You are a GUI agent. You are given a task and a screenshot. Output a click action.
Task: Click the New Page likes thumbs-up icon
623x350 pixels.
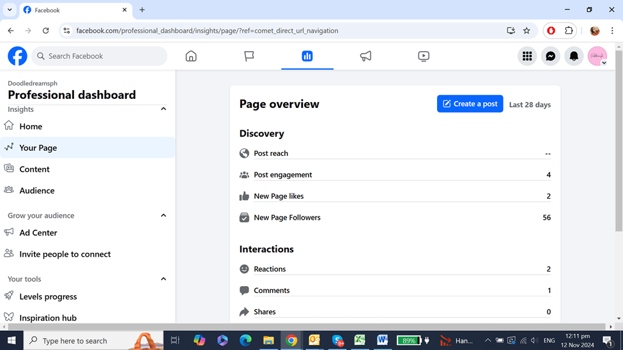(x=244, y=196)
